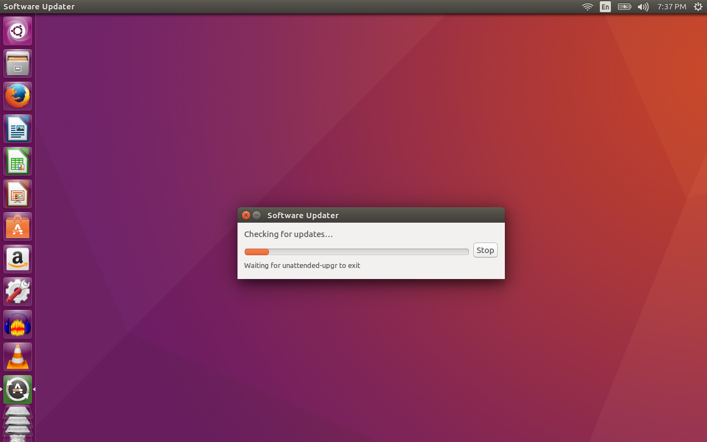The image size is (707, 442).
Task: Click the Wi-Fi network indicator
Action: pyautogui.click(x=587, y=7)
